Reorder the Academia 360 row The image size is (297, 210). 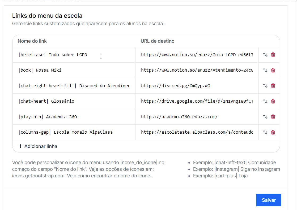(265, 117)
